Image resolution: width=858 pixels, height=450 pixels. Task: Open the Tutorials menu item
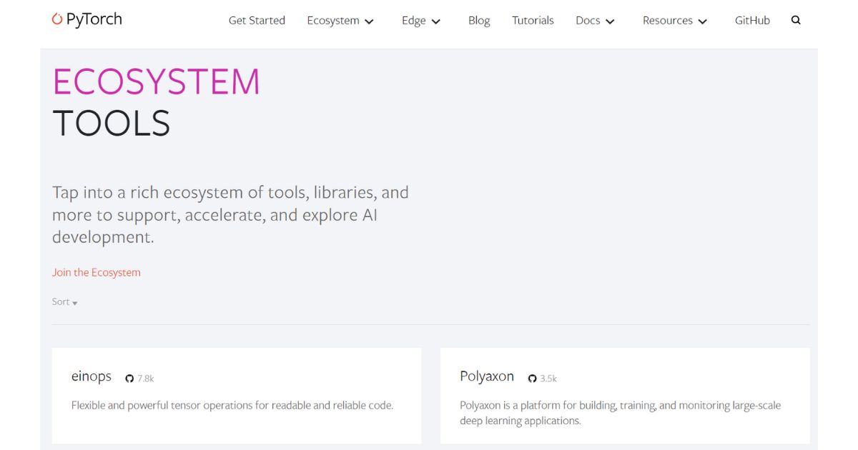[533, 20]
